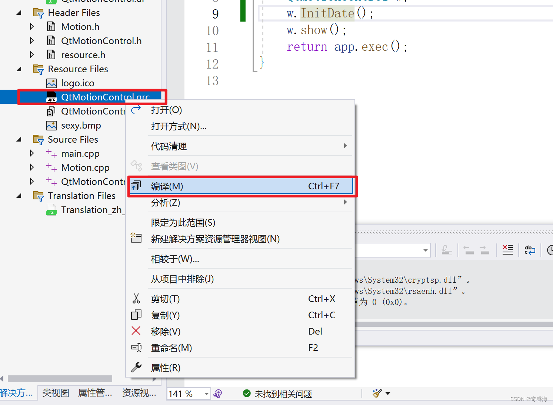
Task: Expand the resource.h node
Action: pyautogui.click(x=32, y=55)
